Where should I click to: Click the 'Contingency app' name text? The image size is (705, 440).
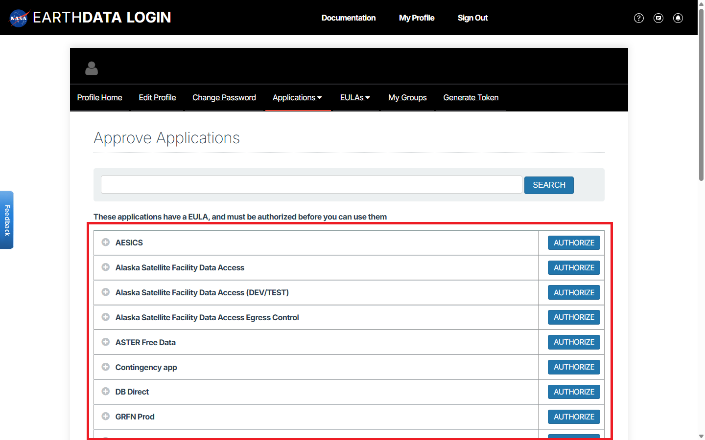pyautogui.click(x=146, y=368)
